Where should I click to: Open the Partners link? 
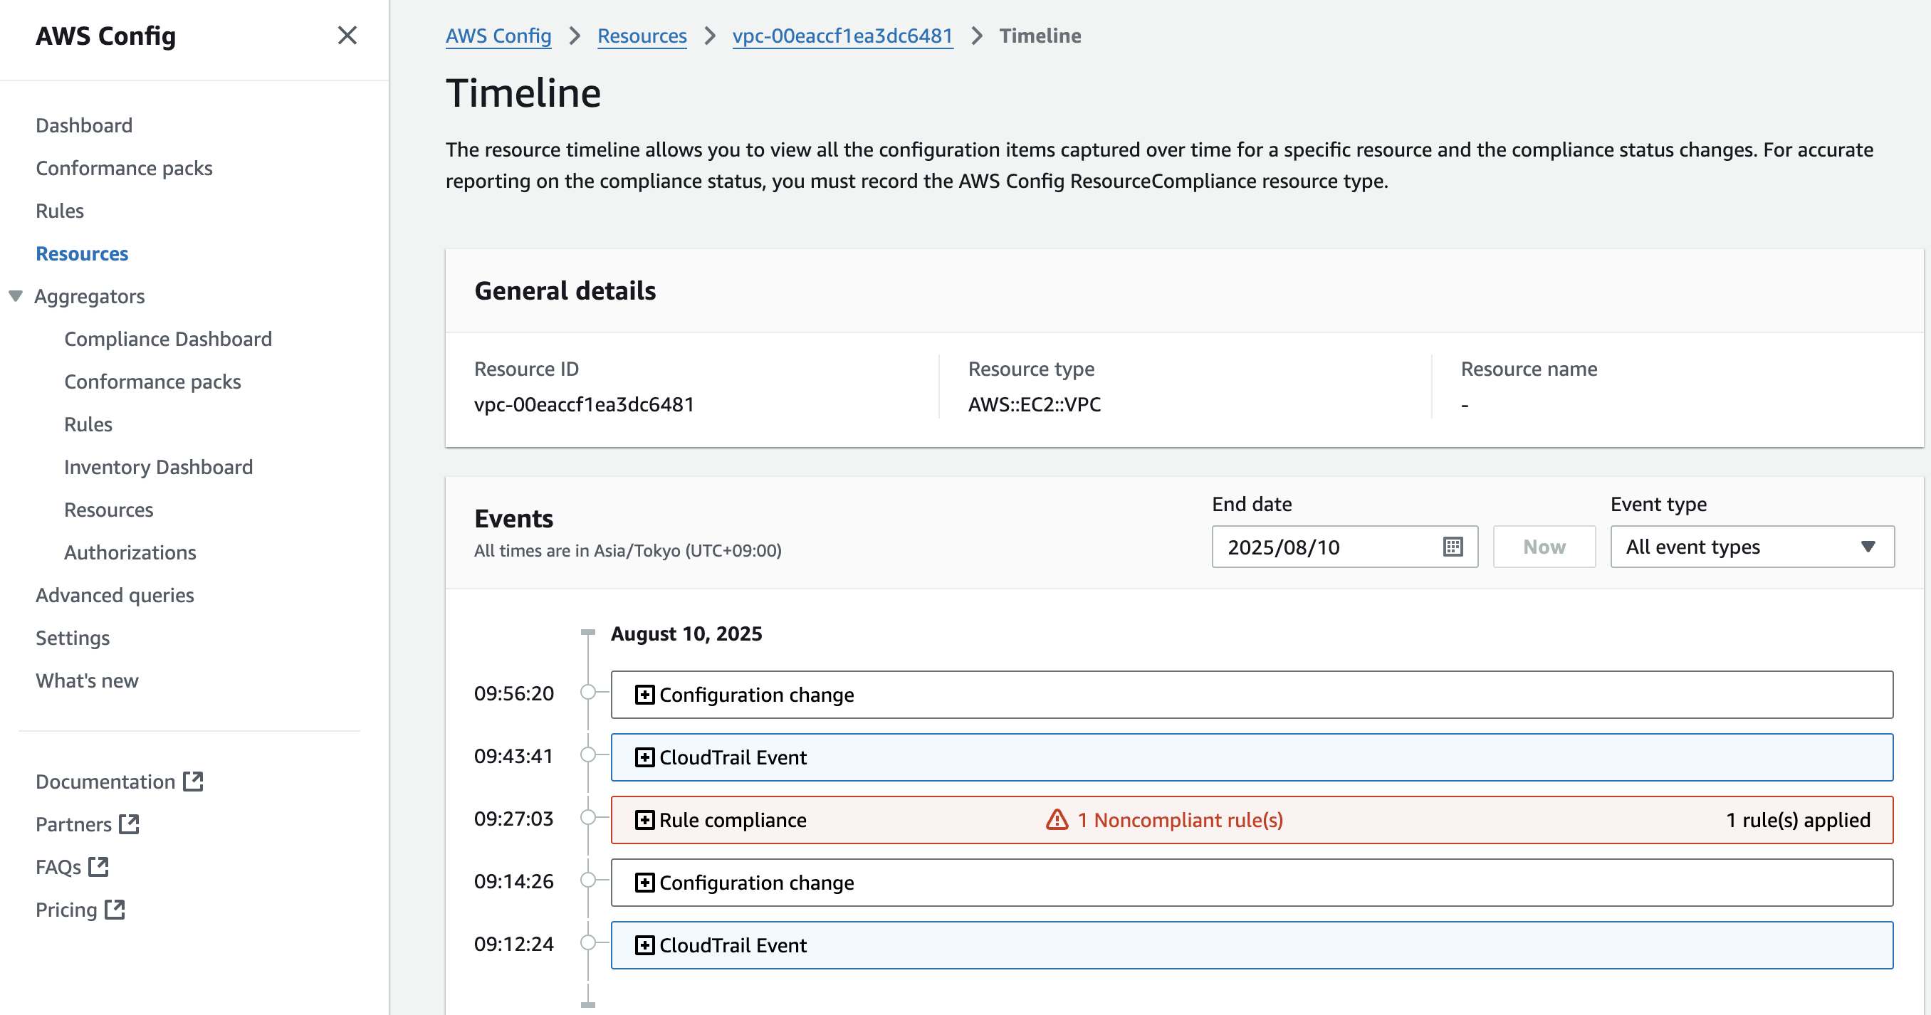coord(73,824)
